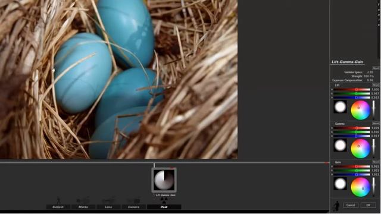Click the Gamma green value 0.970
The height and width of the screenshot is (214, 381).
376,132
